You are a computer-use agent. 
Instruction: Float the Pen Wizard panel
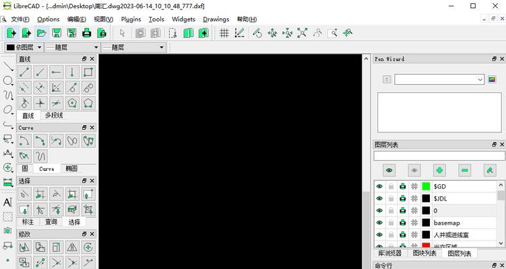click(495, 59)
